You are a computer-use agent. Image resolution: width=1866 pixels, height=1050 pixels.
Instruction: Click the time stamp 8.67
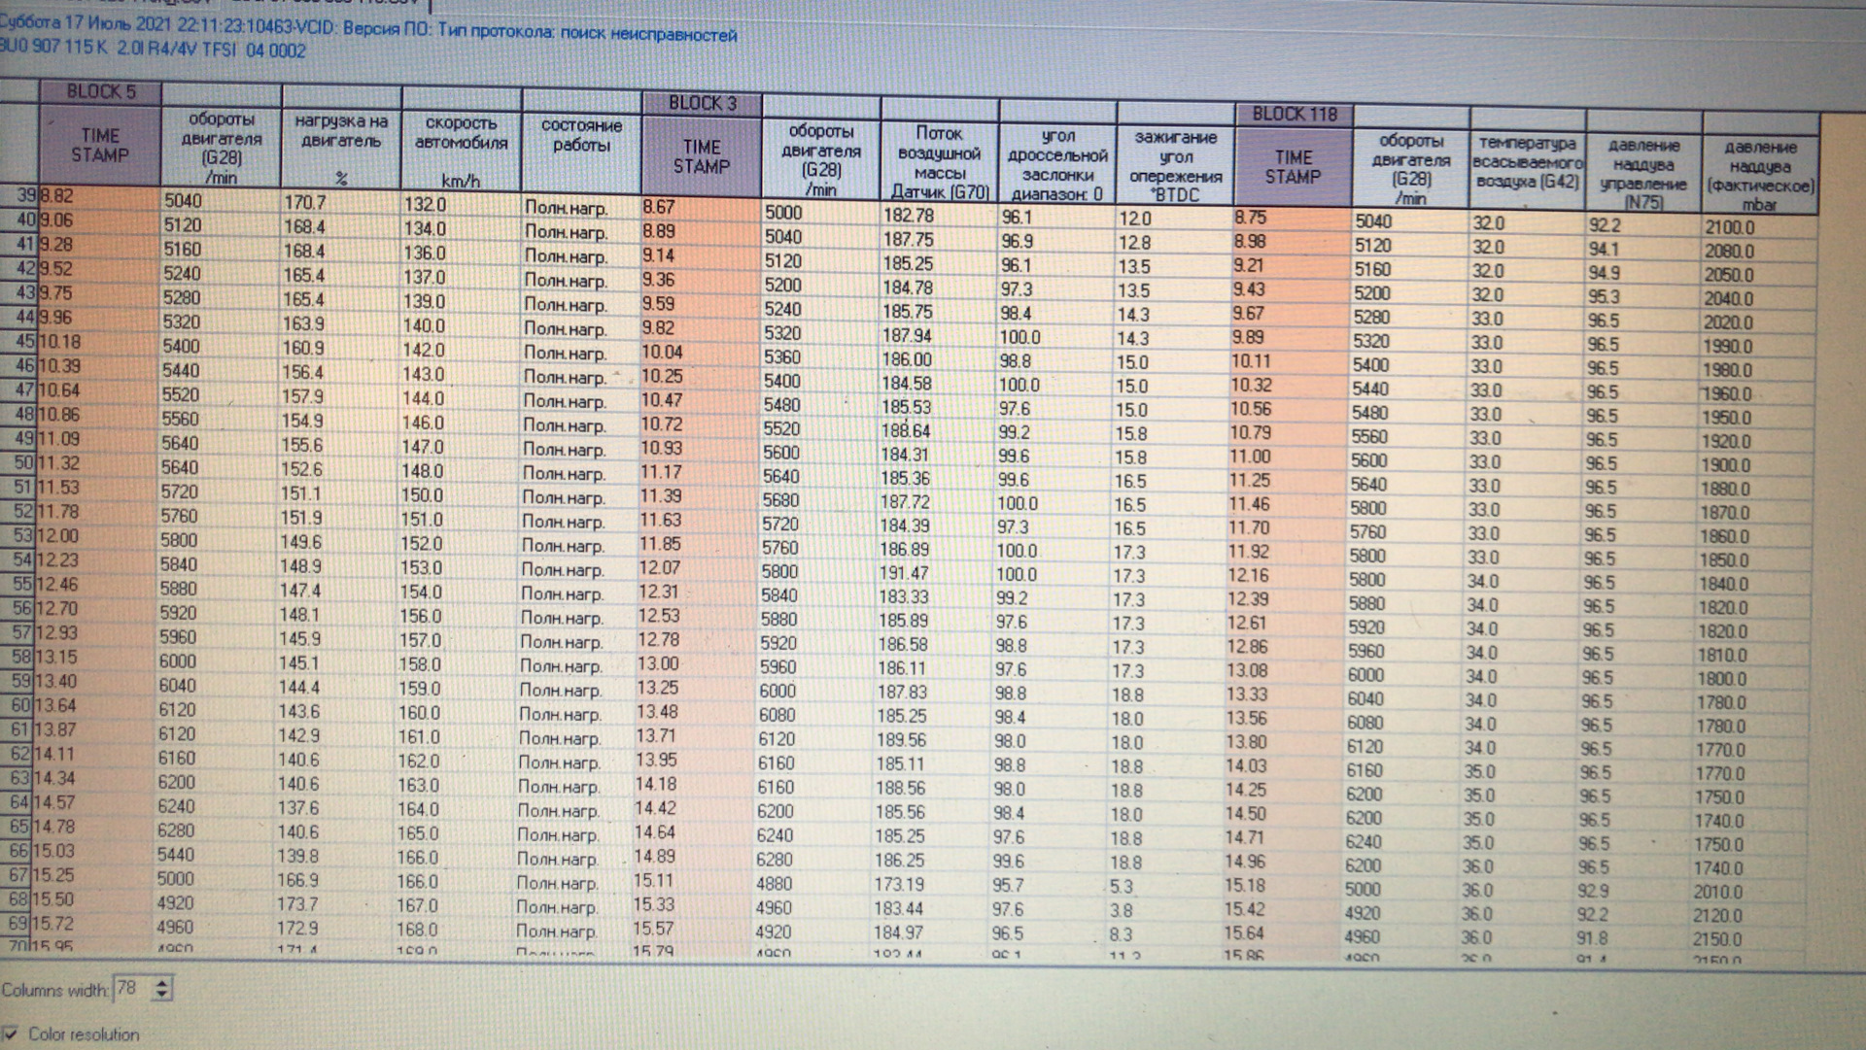658,207
